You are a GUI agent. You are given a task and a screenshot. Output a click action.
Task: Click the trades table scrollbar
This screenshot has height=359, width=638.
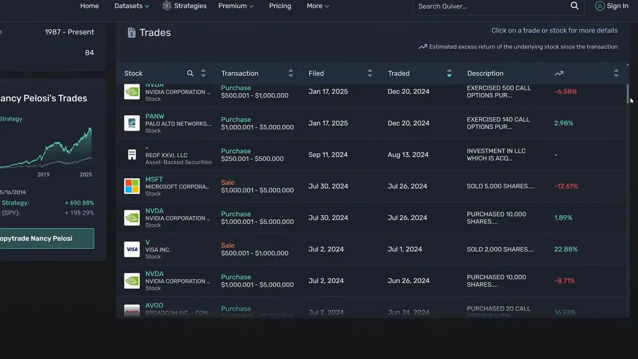[x=627, y=95]
